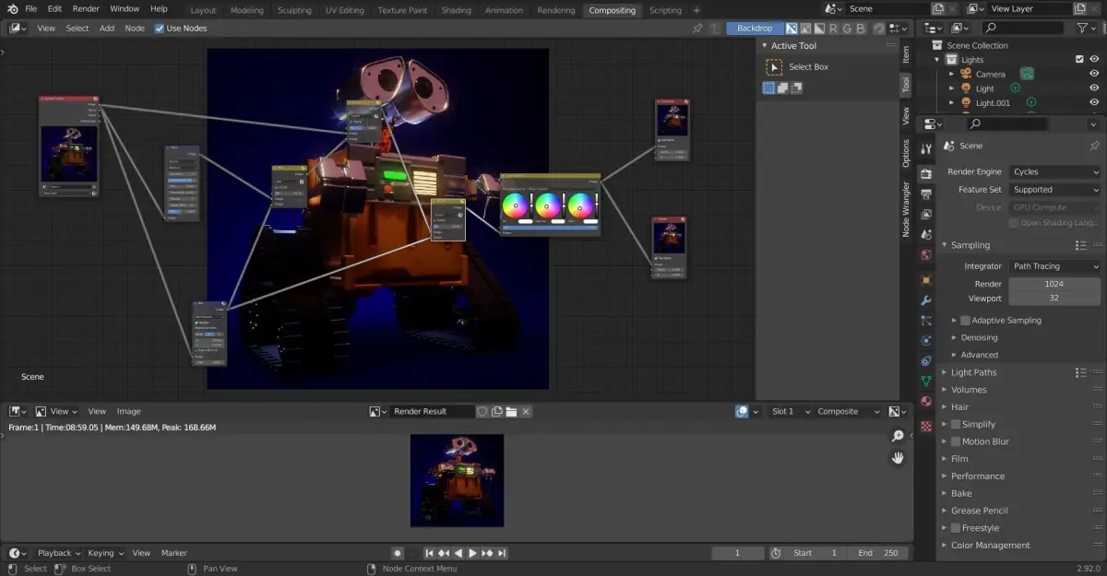Image resolution: width=1107 pixels, height=576 pixels.
Task: Open the View Layer properties tab icon
Action: pyautogui.click(x=926, y=215)
